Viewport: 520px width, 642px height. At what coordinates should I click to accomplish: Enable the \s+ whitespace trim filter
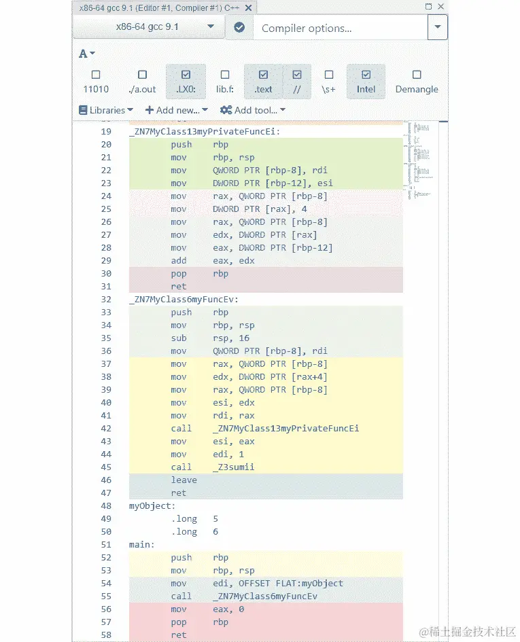point(328,82)
